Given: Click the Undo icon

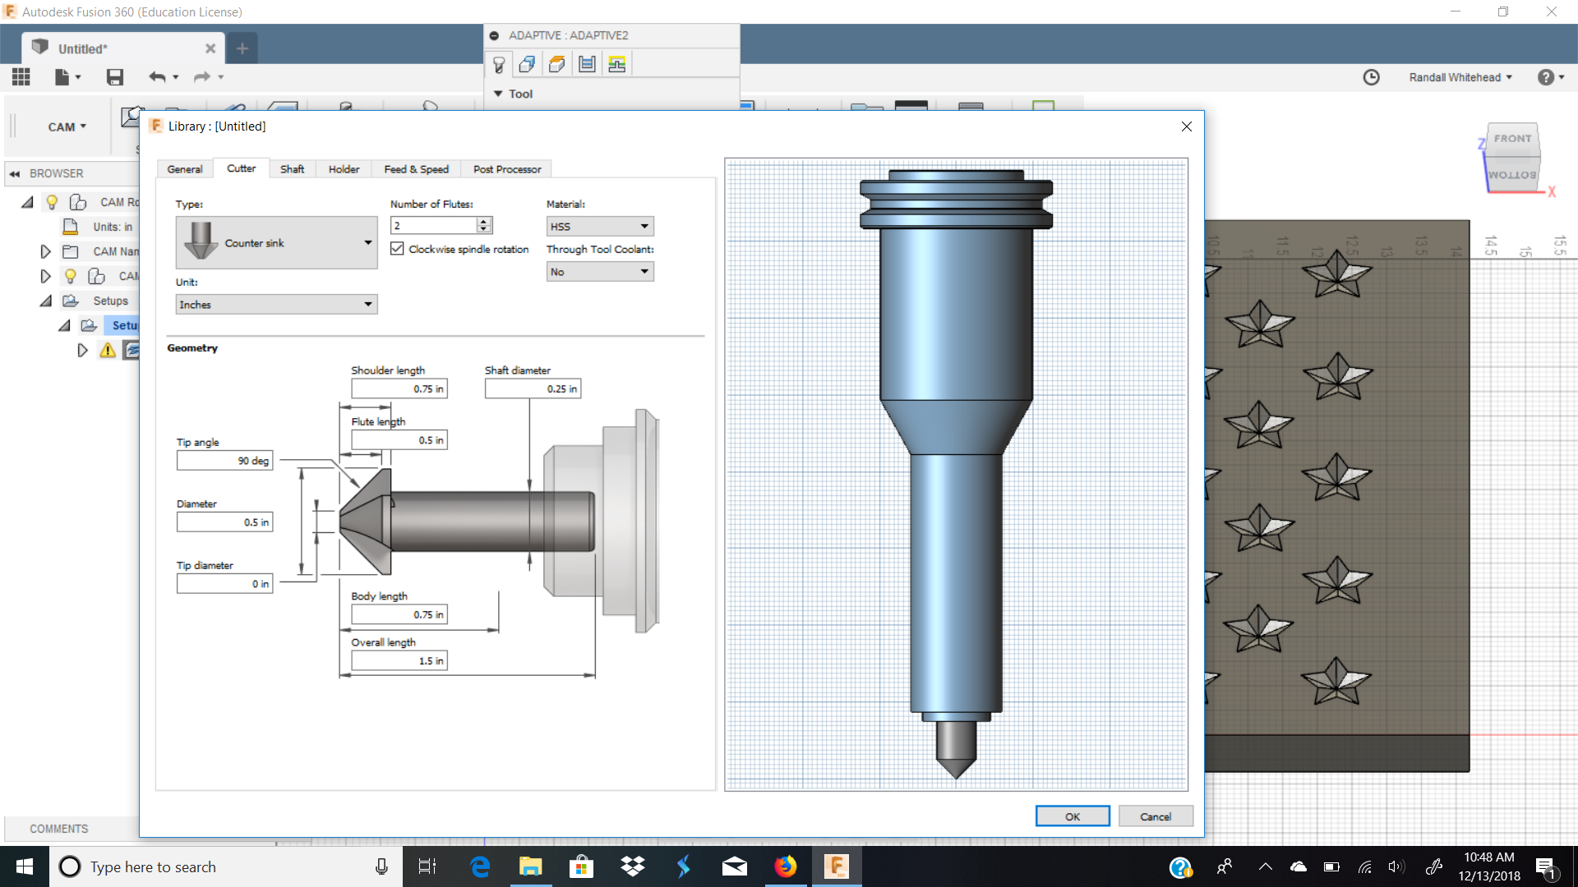Looking at the screenshot, I should (157, 76).
